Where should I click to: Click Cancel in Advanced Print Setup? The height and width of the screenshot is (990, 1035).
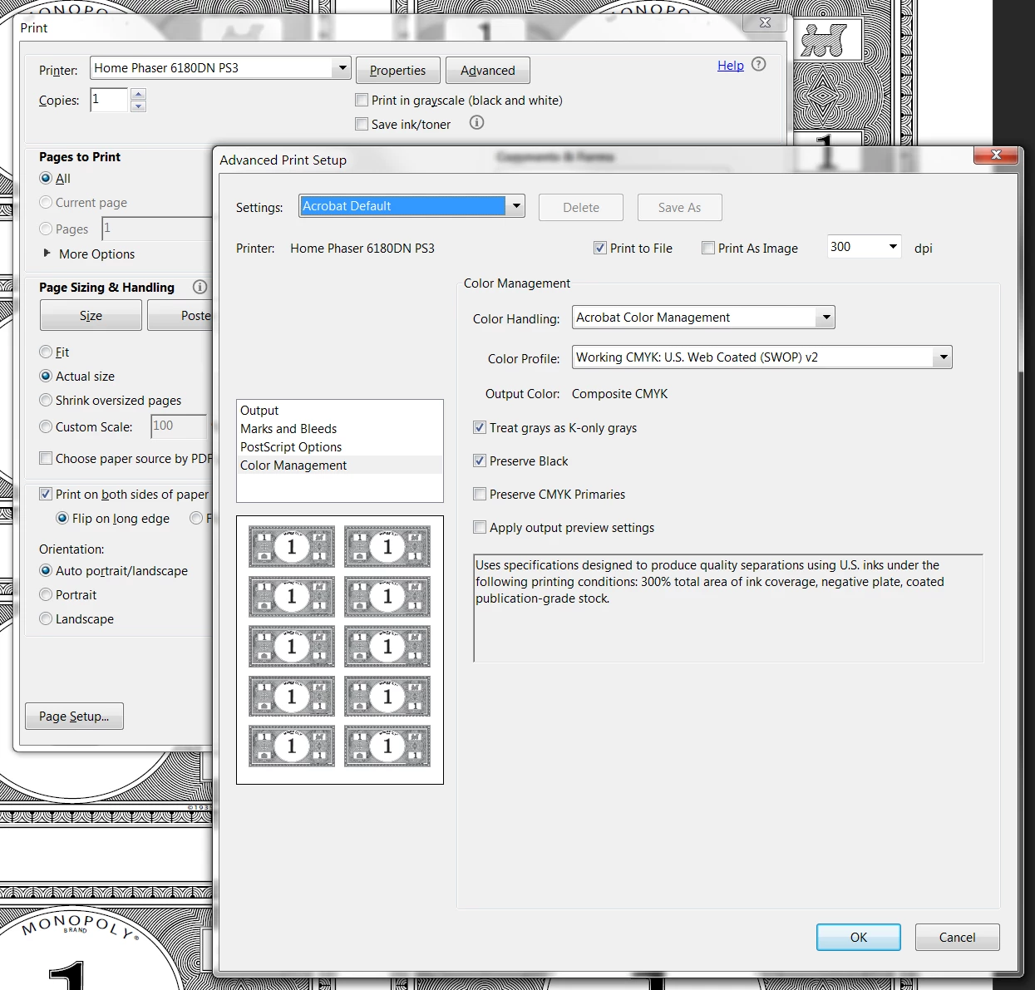tap(958, 937)
